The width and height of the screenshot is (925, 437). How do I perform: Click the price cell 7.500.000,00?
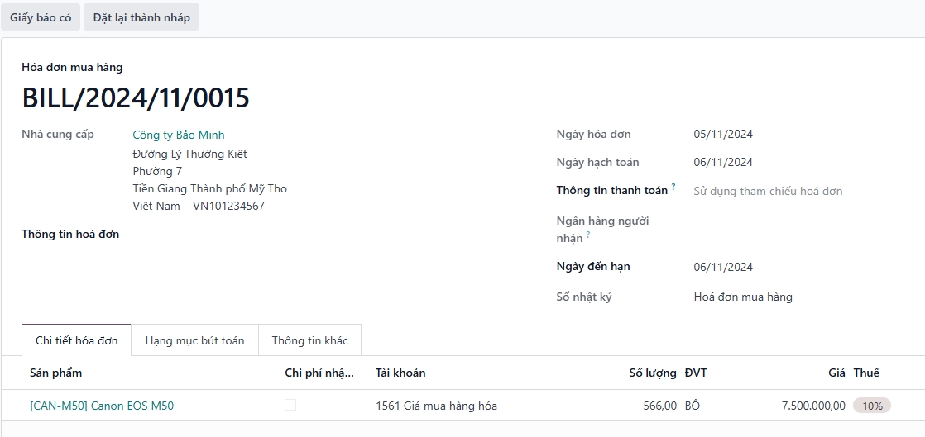pyautogui.click(x=813, y=406)
